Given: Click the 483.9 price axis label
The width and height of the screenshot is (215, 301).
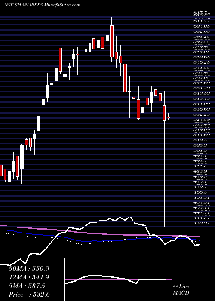Looking at the screenshot, I should coord(200,172).
